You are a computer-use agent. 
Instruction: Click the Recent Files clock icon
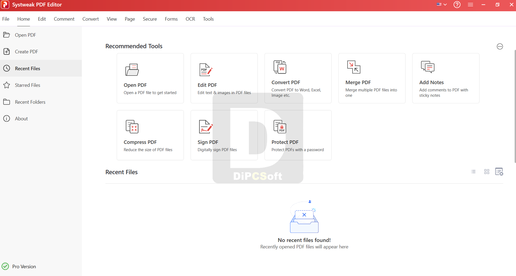coord(6,68)
